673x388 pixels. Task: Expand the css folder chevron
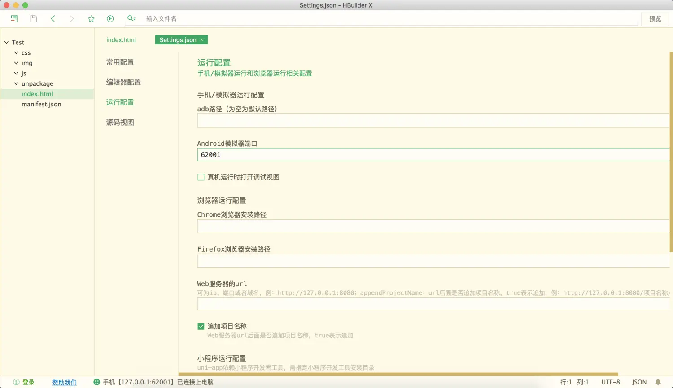pos(16,53)
